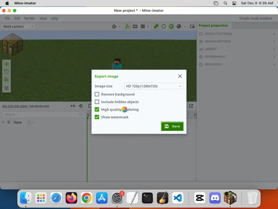Select the bend transform tool icon
This screenshot has width=278, height=209.
pos(7,88)
